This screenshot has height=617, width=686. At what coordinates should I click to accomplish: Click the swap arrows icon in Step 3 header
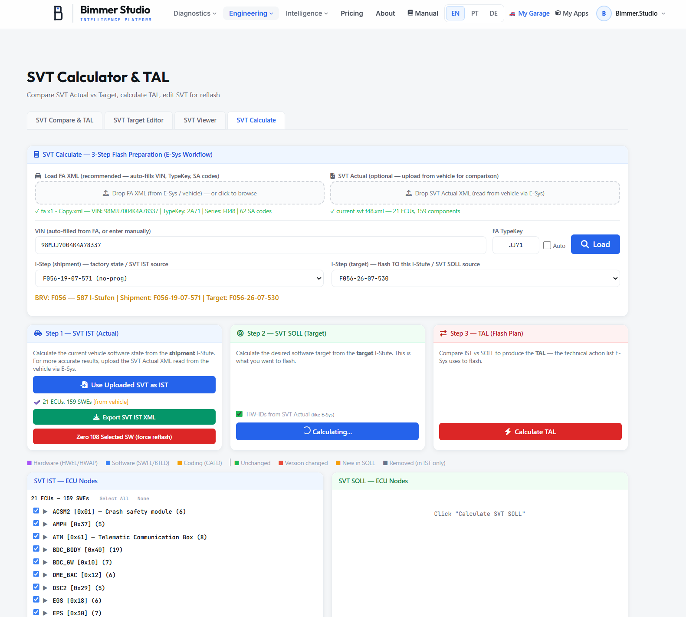tap(443, 333)
